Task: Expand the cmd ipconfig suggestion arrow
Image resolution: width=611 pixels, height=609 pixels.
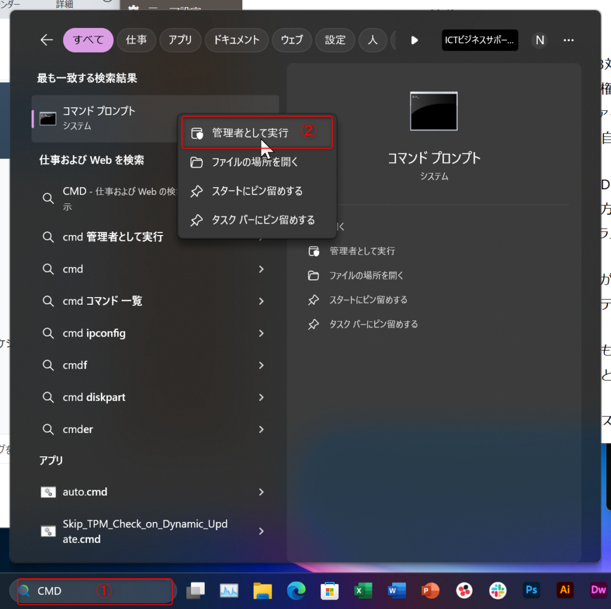Action: click(261, 333)
